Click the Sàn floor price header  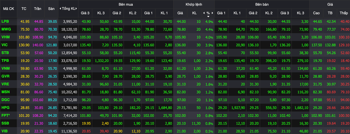[51, 9]
